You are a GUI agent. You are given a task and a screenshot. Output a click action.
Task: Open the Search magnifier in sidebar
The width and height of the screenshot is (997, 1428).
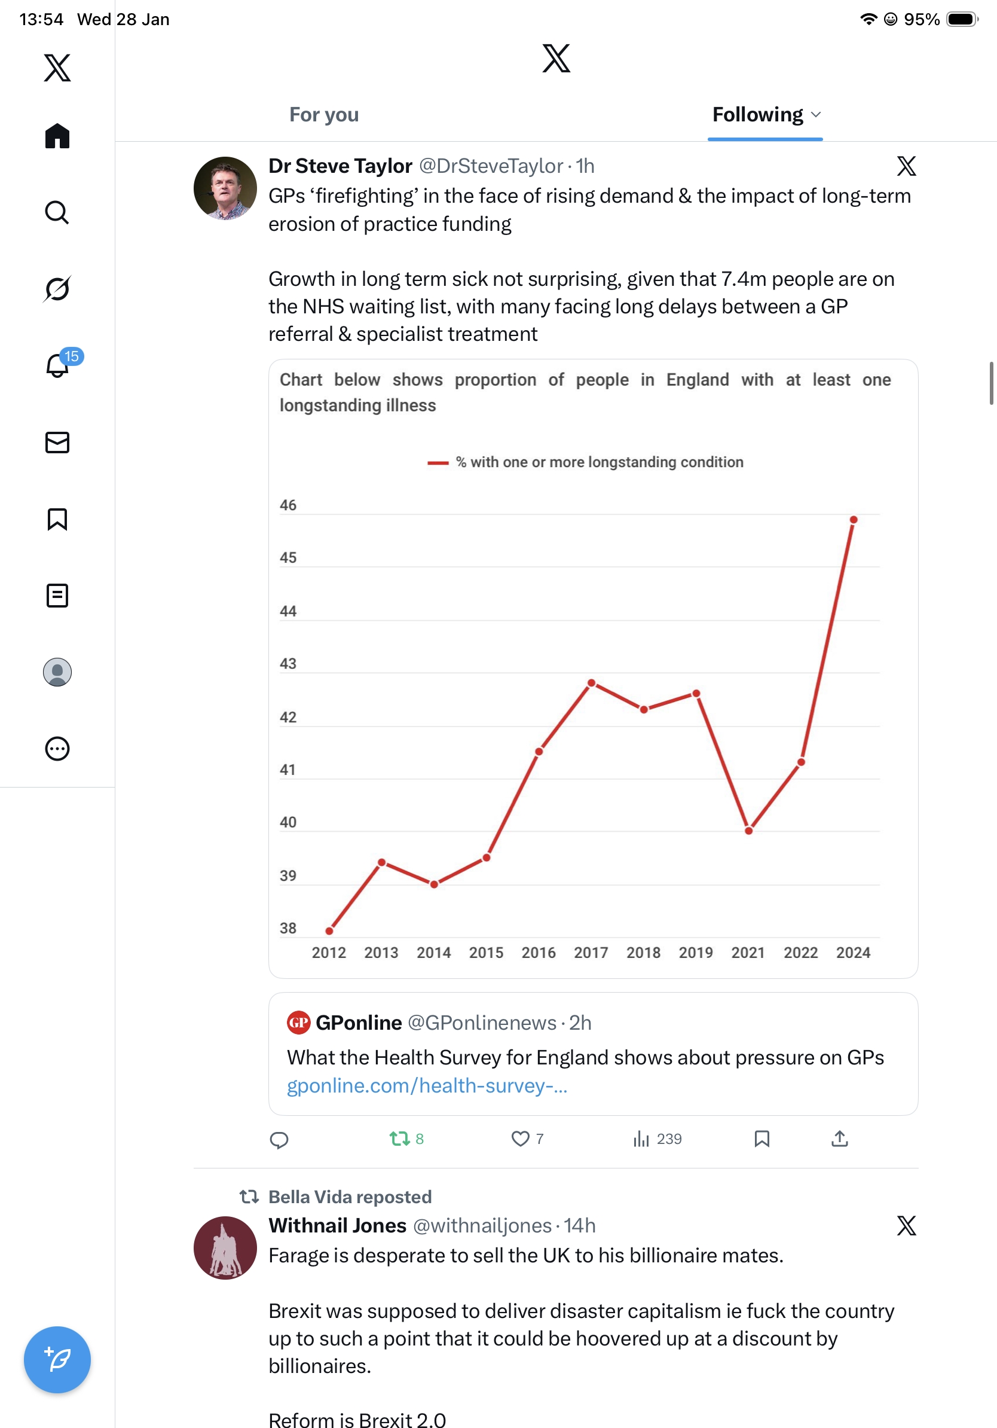pos(57,212)
